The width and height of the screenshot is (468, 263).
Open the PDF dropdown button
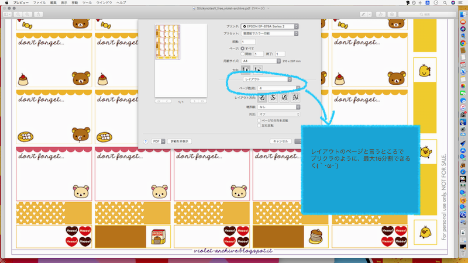[x=158, y=141]
